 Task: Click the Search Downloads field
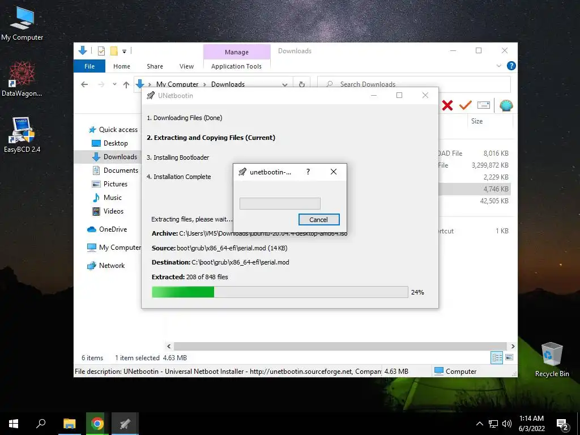(414, 84)
